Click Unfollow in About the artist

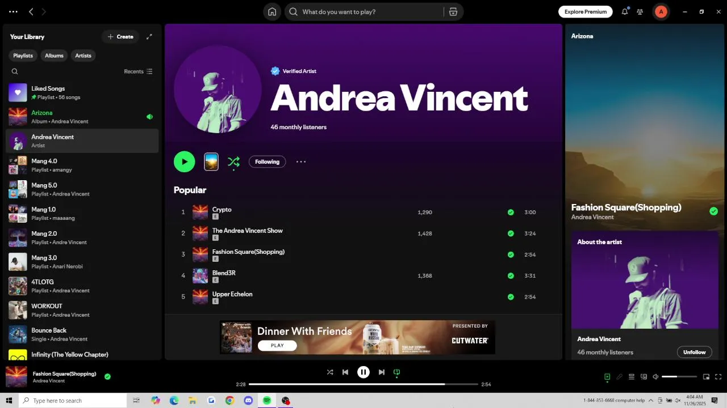click(694, 352)
